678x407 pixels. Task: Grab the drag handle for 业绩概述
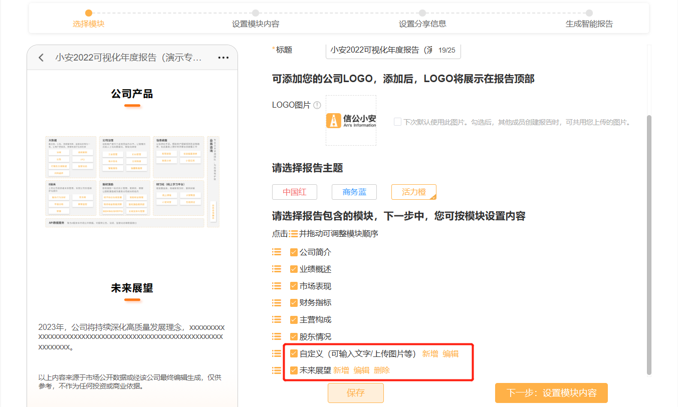point(277,269)
